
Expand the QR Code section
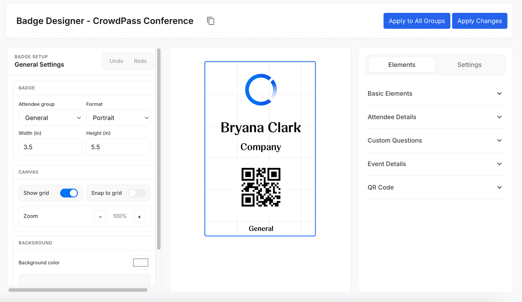[435, 187]
